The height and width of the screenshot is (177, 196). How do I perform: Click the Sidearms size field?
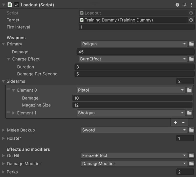click(185, 81)
